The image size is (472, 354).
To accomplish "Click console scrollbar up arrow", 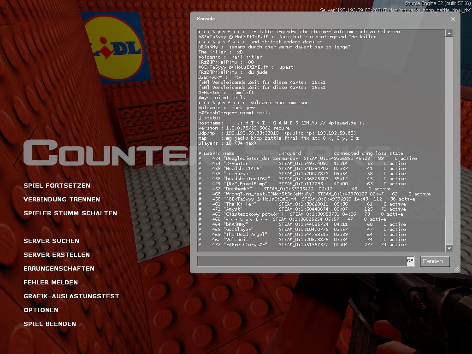I will pyautogui.click(x=449, y=33).
